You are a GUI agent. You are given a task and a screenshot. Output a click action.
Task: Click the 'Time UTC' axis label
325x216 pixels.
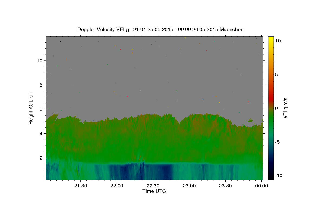pyautogui.click(x=154, y=191)
